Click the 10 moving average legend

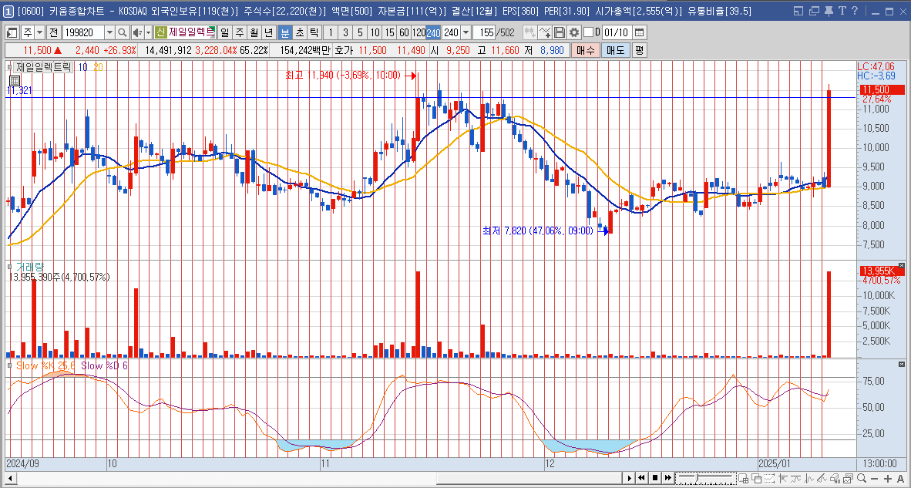click(82, 67)
